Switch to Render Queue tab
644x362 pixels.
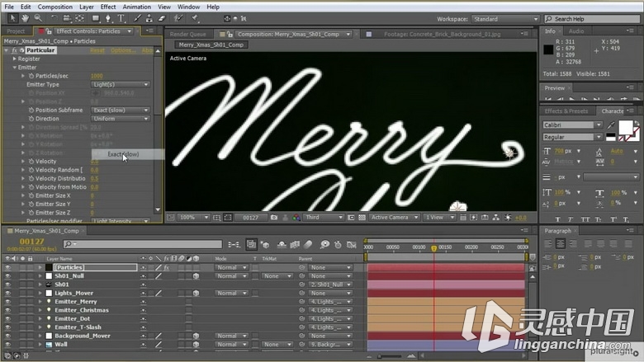[x=187, y=34]
